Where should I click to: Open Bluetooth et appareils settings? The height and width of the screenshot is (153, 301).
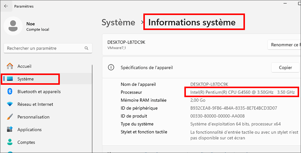(x=47, y=91)
